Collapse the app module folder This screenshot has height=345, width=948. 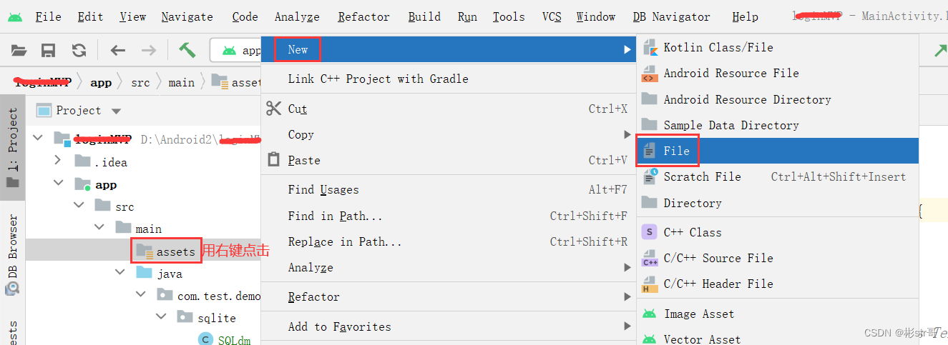click(x=58, y=184)
